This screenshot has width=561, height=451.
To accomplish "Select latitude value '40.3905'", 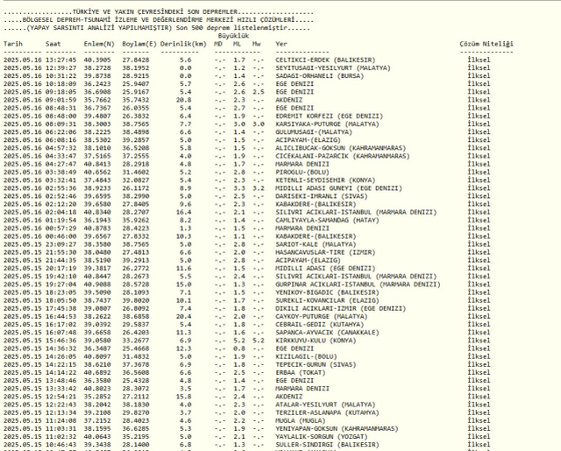I will [x=97, y=60].
